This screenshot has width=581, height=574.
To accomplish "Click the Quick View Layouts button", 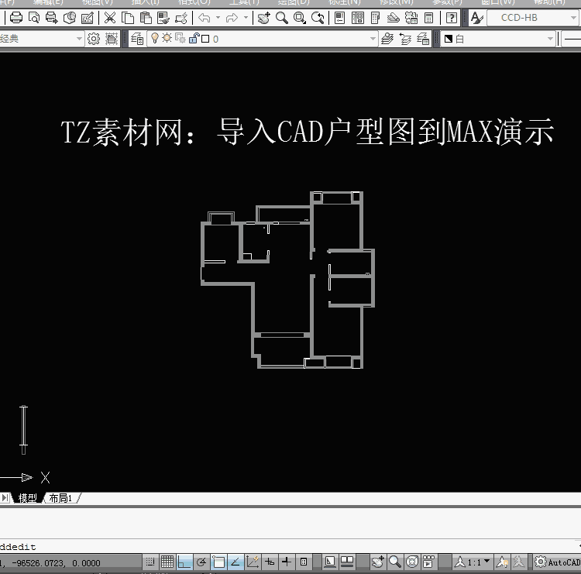I will pyautogui.click(x=347, y=562).
